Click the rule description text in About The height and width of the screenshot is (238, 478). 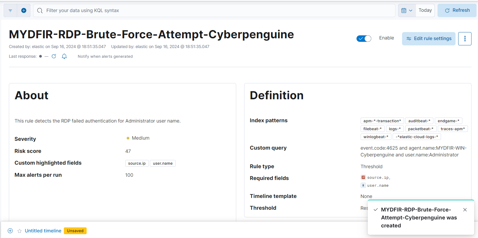pos(98,121)
